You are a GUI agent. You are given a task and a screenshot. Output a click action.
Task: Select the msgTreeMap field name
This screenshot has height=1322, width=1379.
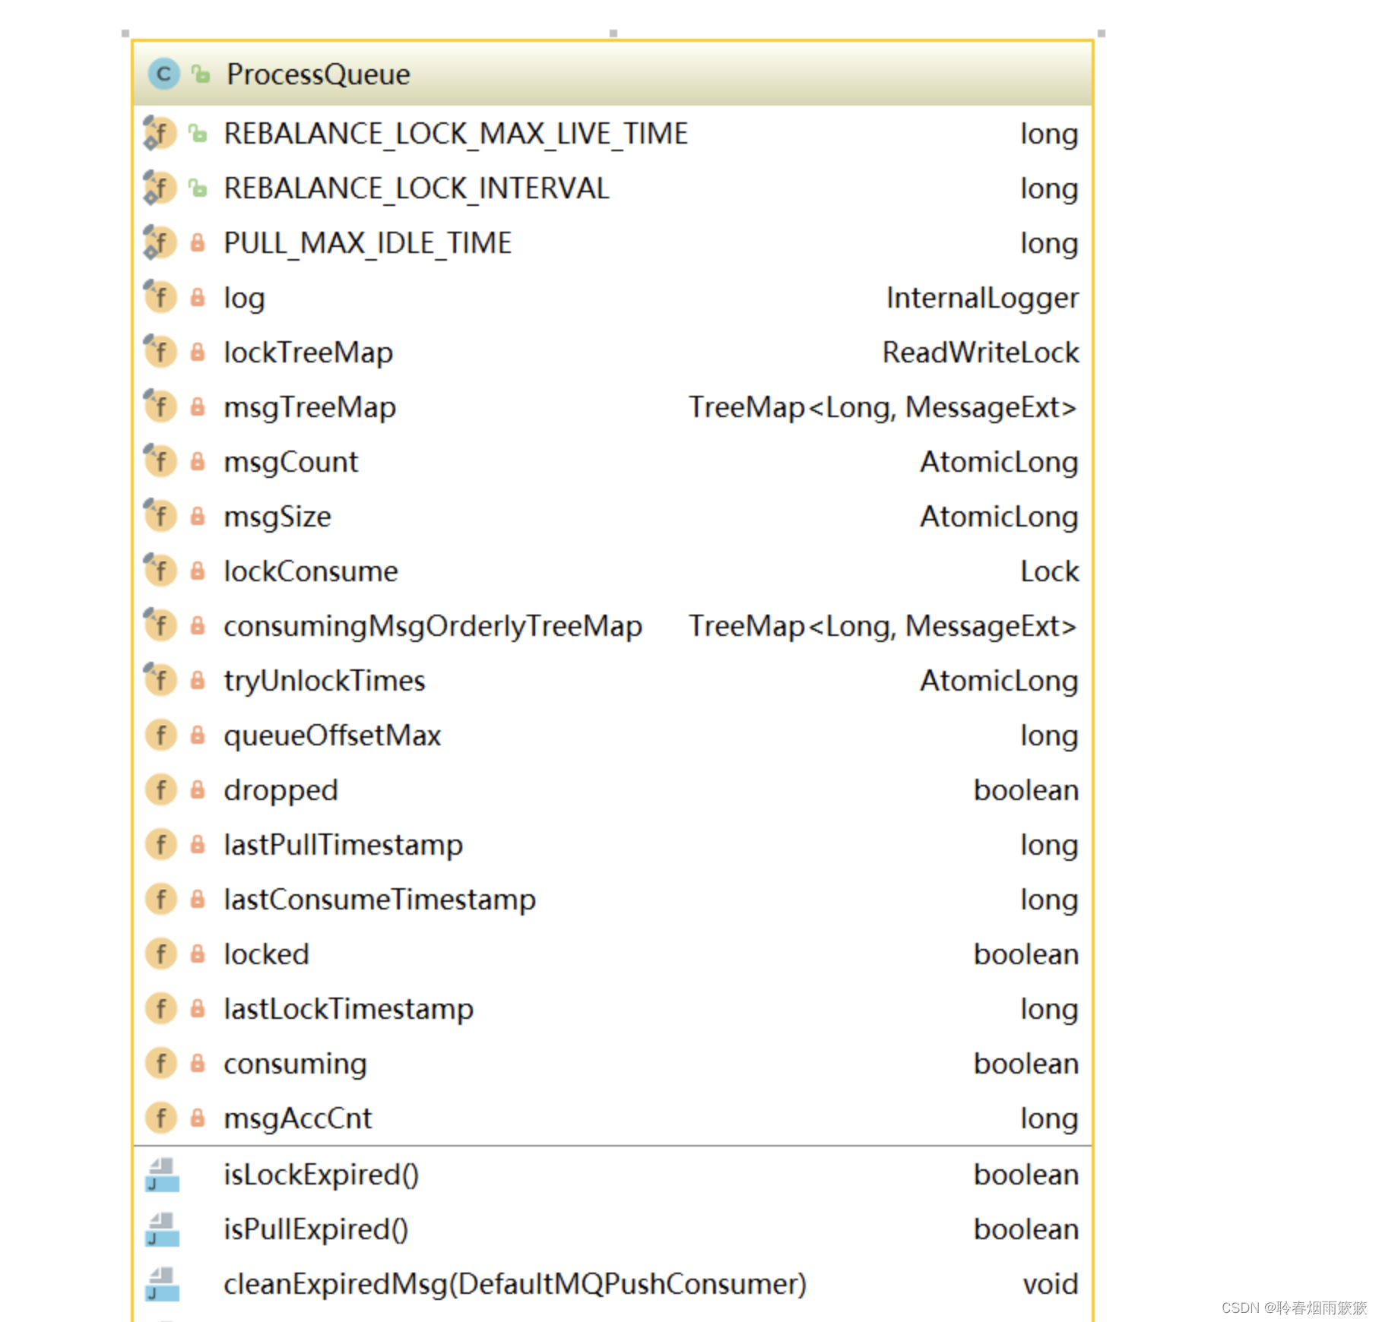[x=309, y=408]
